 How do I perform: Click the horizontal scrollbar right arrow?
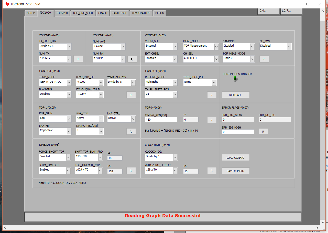click(x=318, y=228)
